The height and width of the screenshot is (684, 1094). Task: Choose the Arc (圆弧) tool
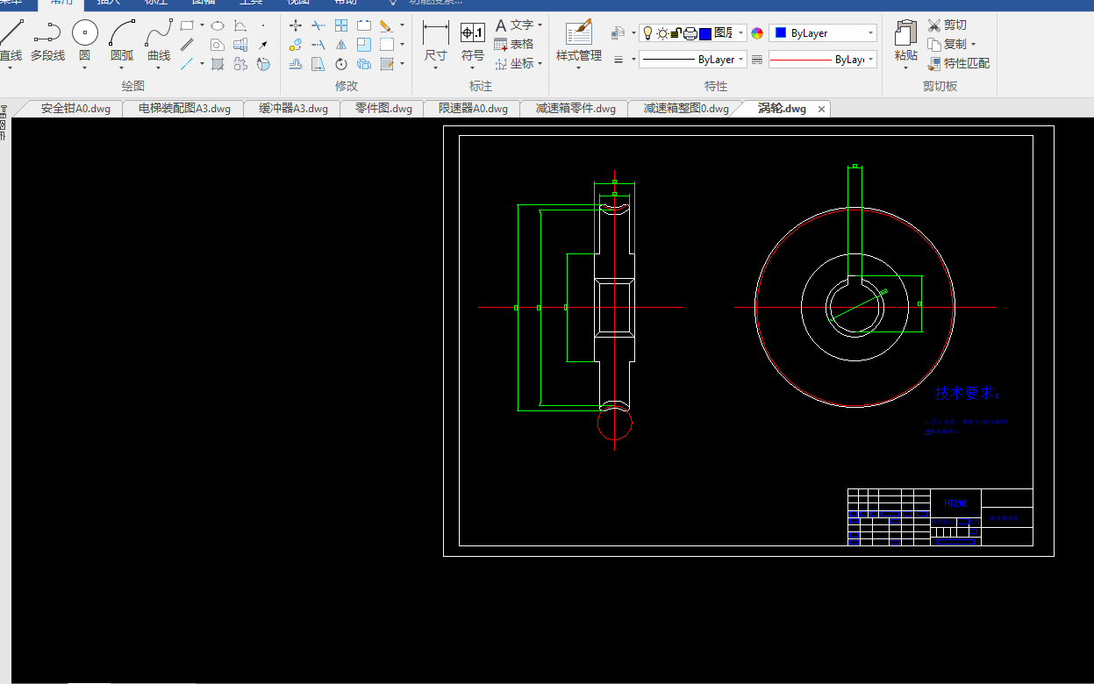[122, 35]
